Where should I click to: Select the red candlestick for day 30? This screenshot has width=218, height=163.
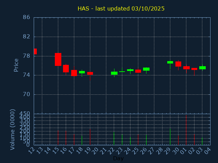(x=178, y=64)
